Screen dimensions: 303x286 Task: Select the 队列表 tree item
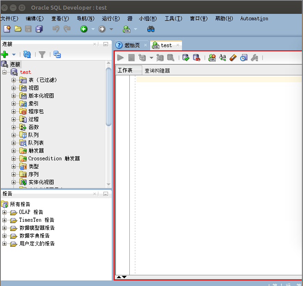[x=36, y=143]
